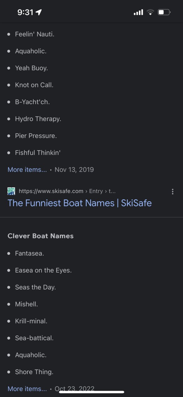Tap the Knot on Call list item
The image size is (183, 397).
(x=34, y=85)
